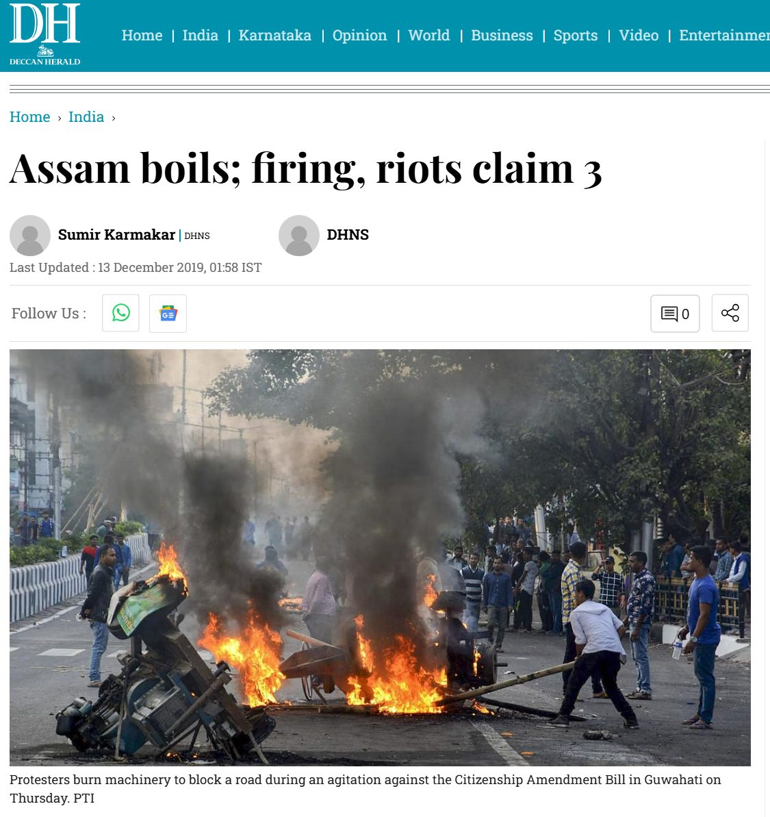Image resolution: width=770 pixels, height=817 pixels.
Task: Open the Entertainment menu item
Action: [x=724, y=36]
